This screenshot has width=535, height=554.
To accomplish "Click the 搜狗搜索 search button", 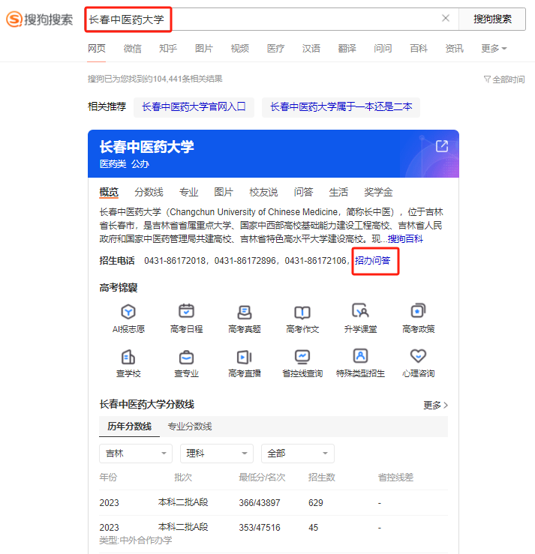I will coord(492,19).
